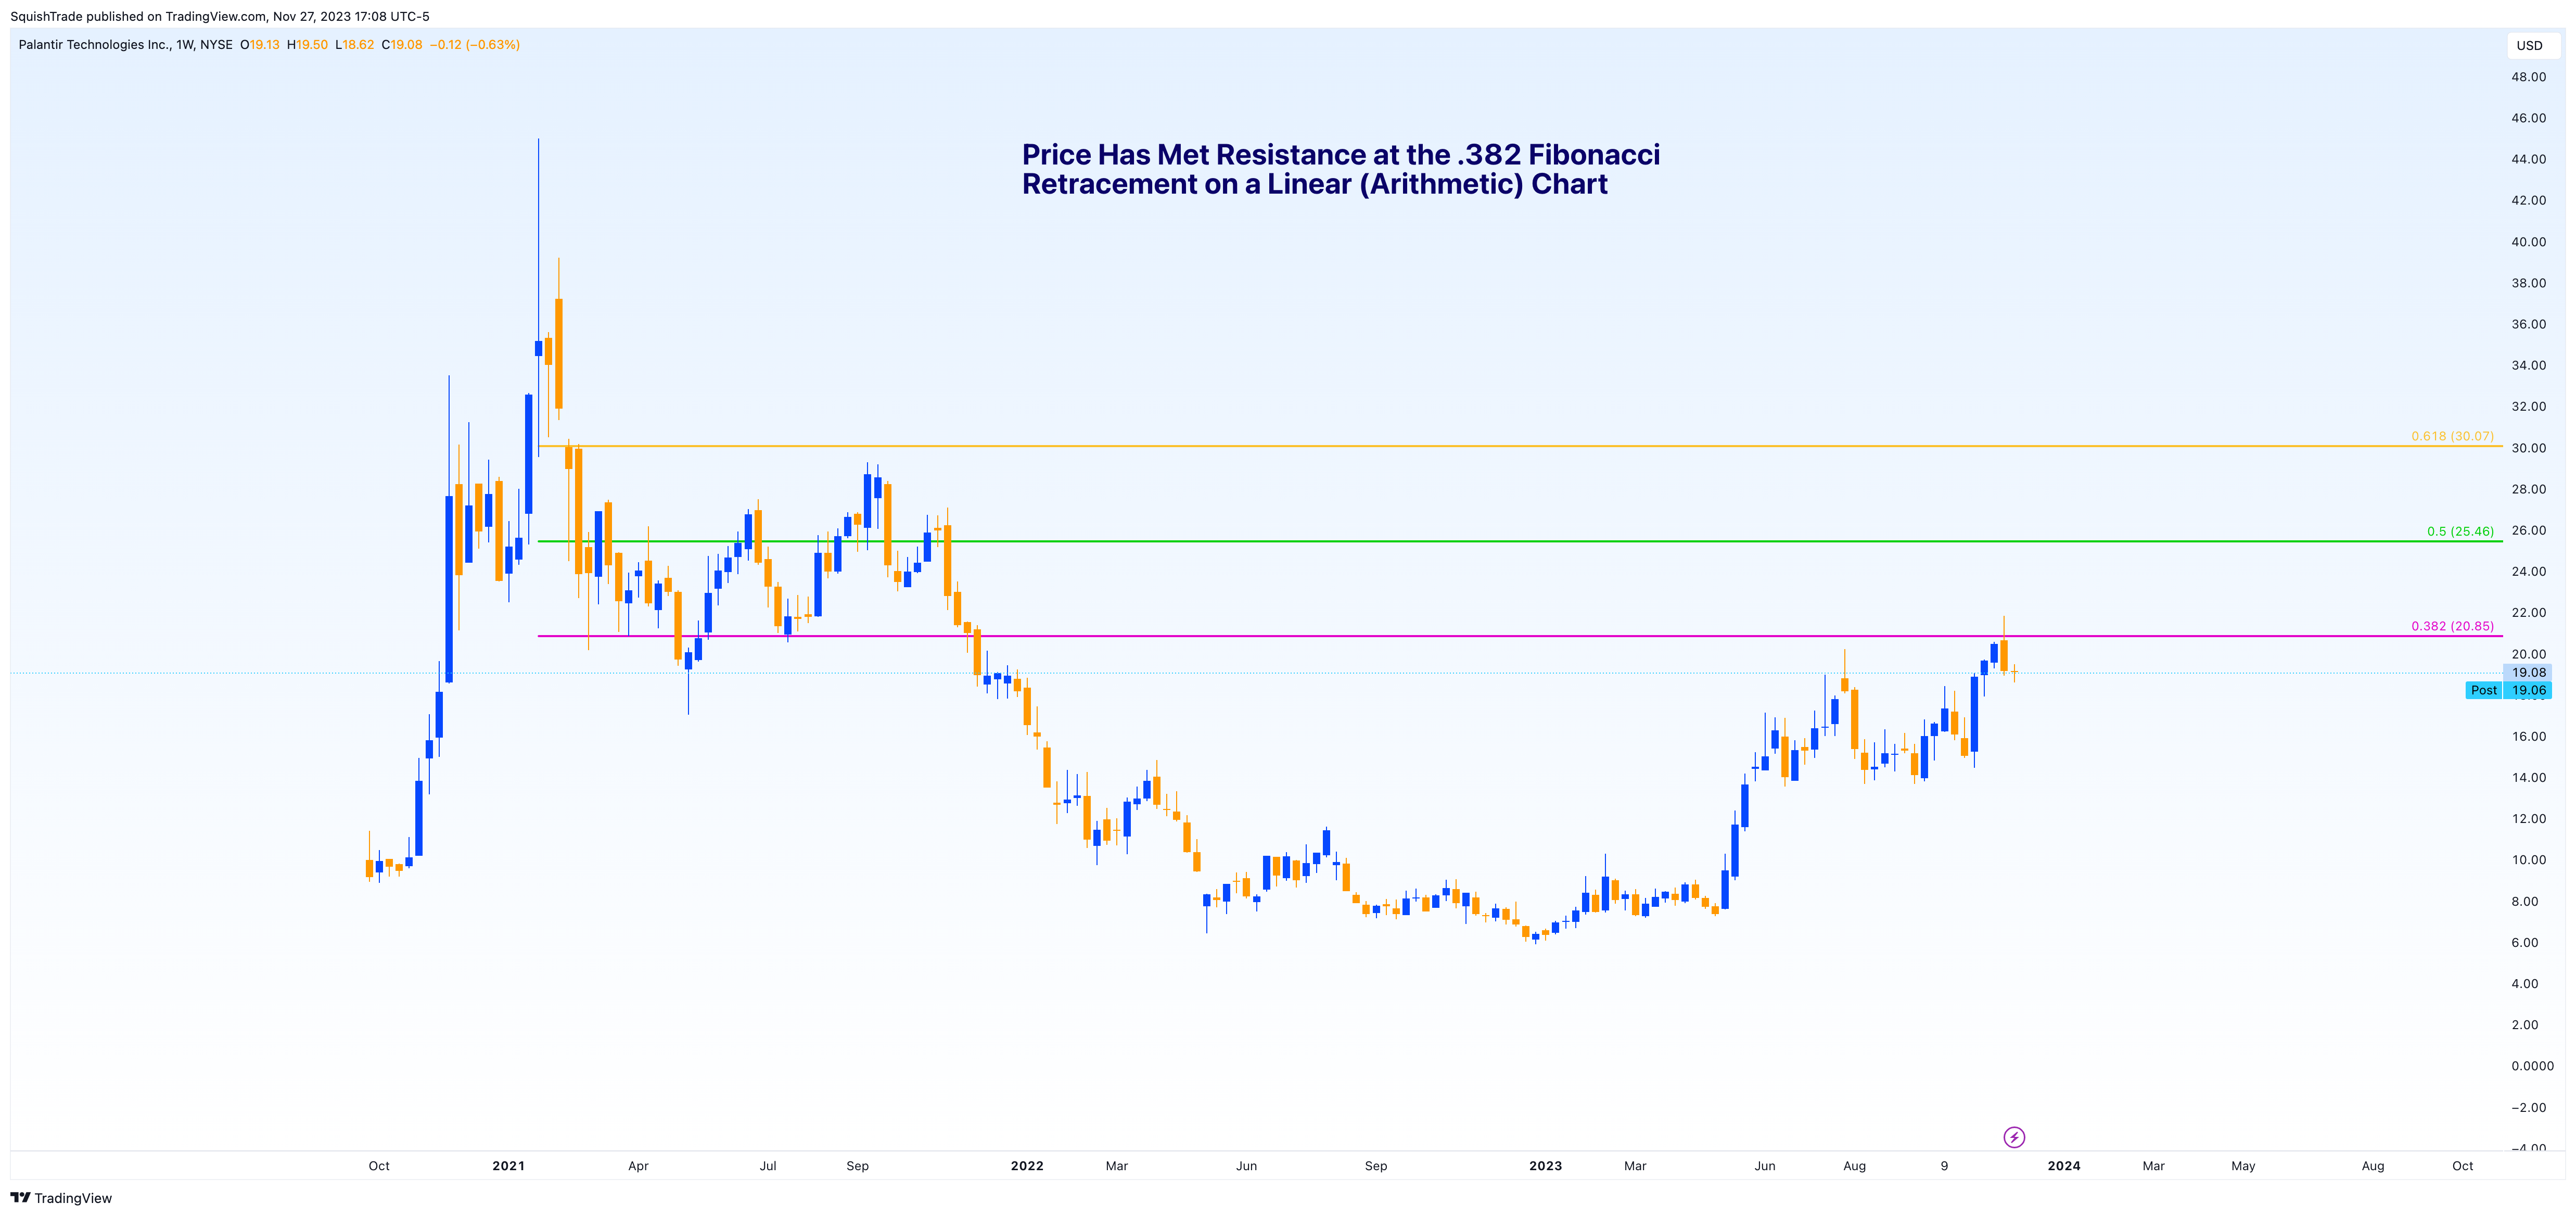This screenshot has width=2576, height=1216.
Task: Click the Sep 2021 label on time axis
Action: pos(857,1166)
